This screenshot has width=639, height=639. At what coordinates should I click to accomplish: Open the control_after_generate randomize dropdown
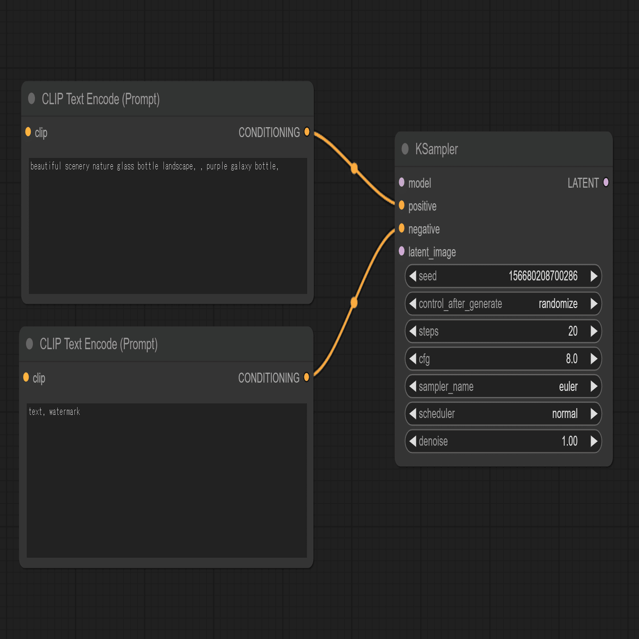[503, 304]
